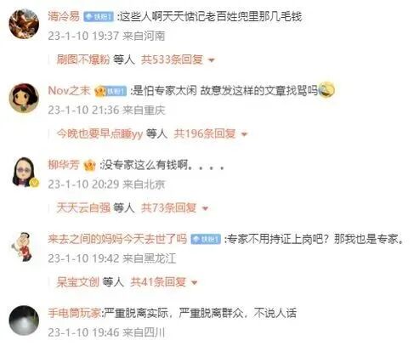
Task: Open the flashlight avatar of 手电筒玩家
Action: pos(24,320)
